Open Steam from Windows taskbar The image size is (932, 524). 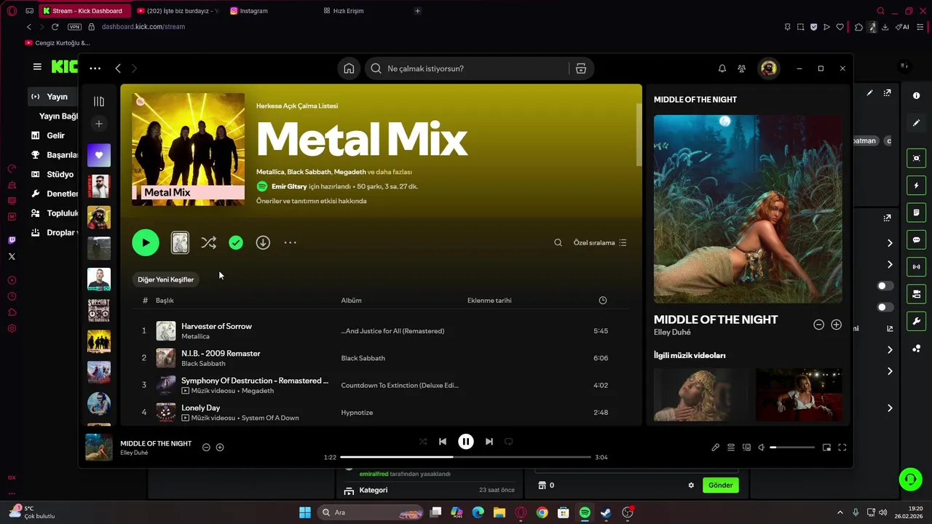(606, 512)
